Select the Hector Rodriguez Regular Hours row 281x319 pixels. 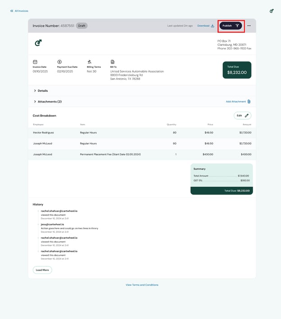[142, 133]
